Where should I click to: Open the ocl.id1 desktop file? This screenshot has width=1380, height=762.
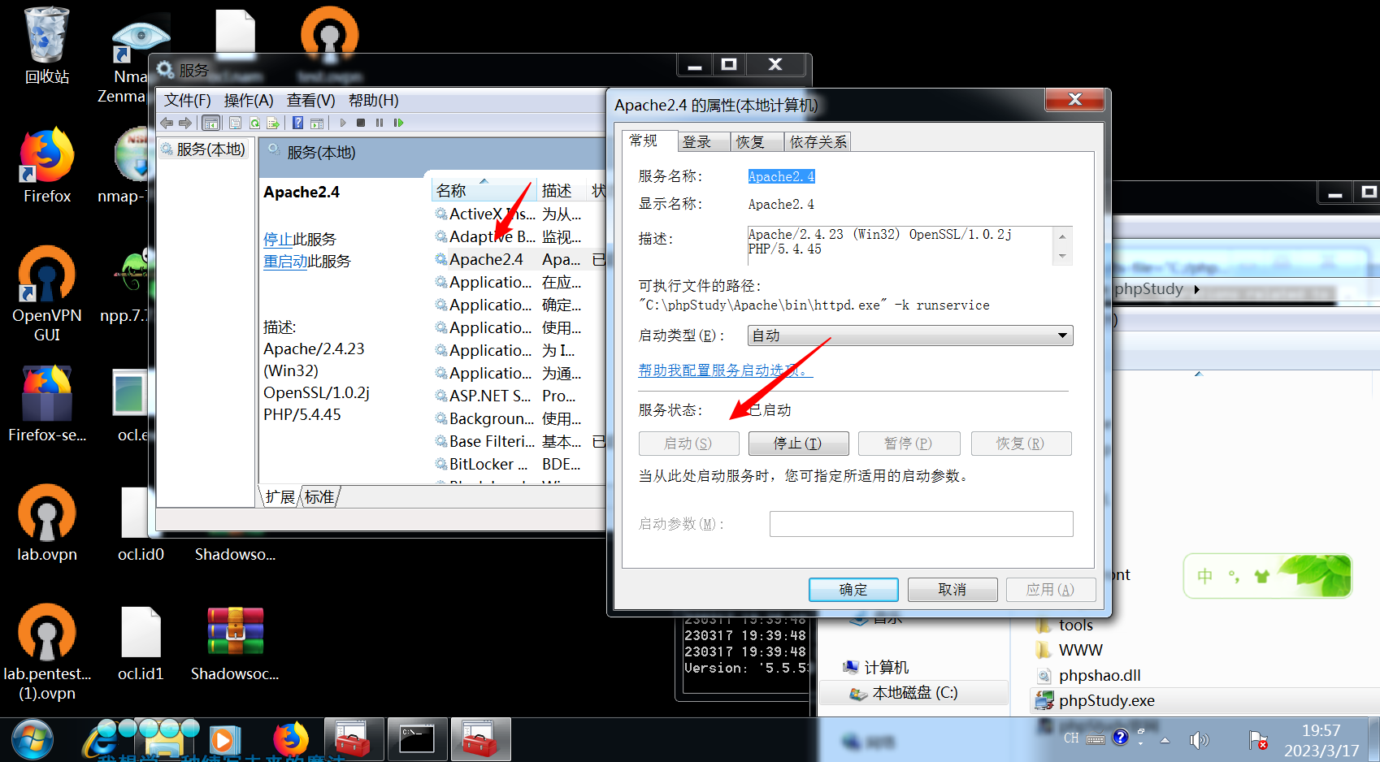[x=141, y=643]
